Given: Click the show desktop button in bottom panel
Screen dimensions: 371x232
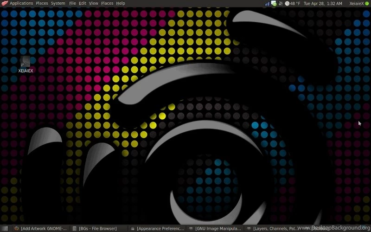Looking at the screenshot, I should (5, 228).
